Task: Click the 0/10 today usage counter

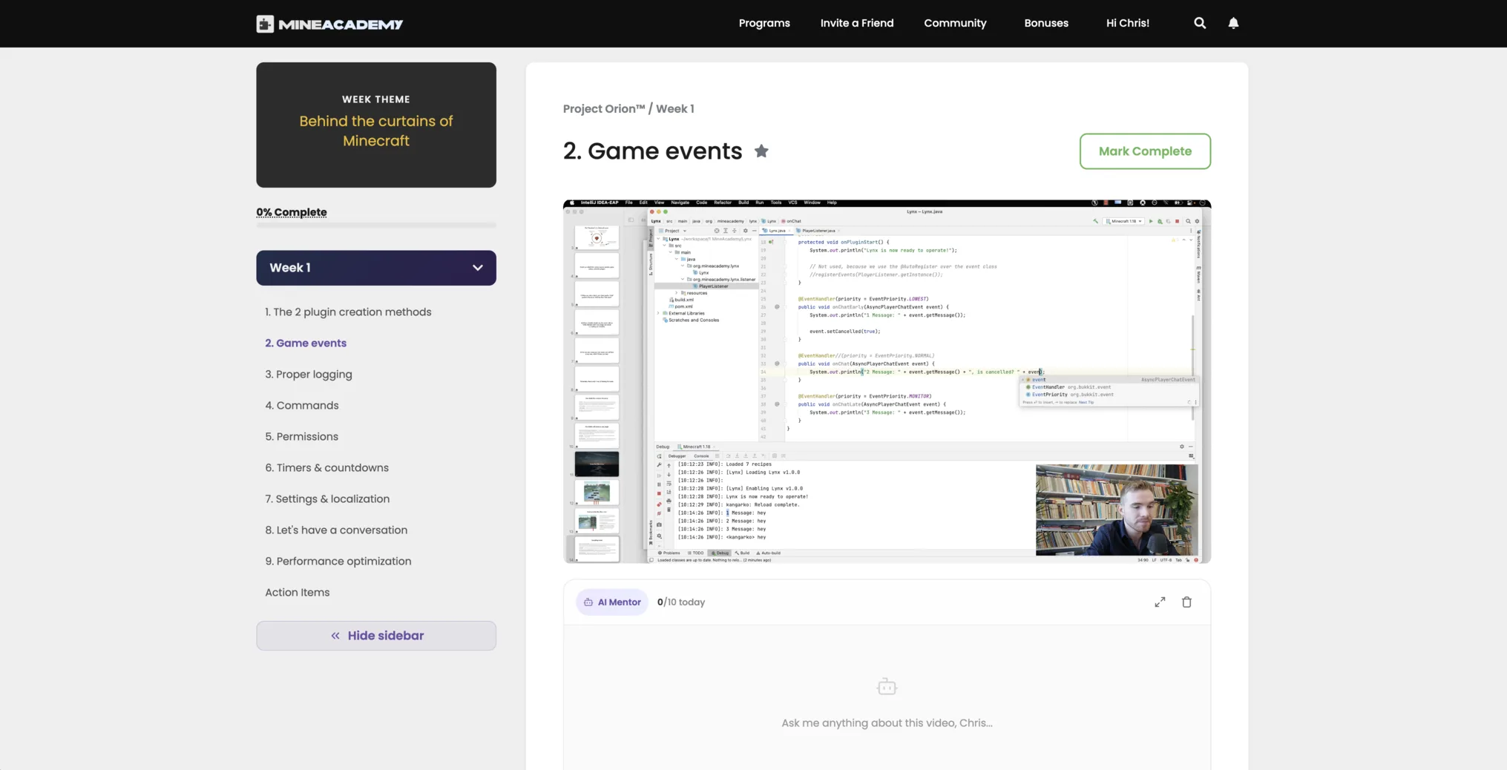Action: pos(681,602)
